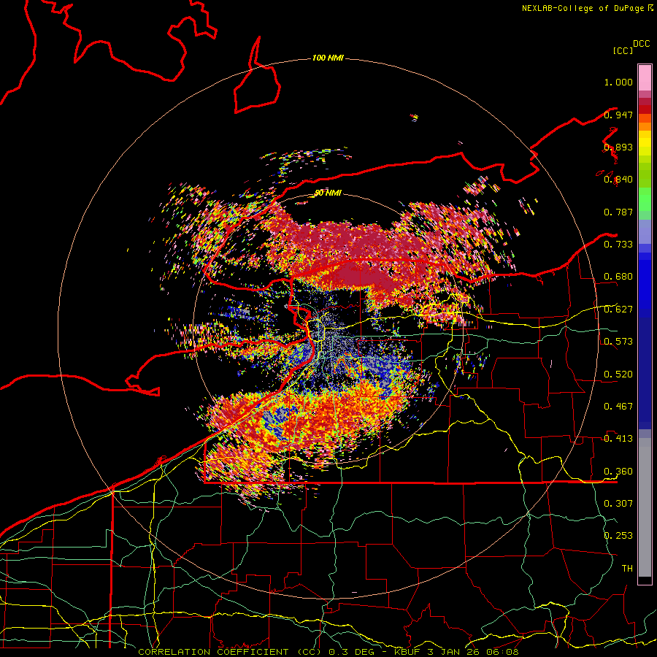
Task: Click the 0.360 scale value
Action: coord(618,472)
